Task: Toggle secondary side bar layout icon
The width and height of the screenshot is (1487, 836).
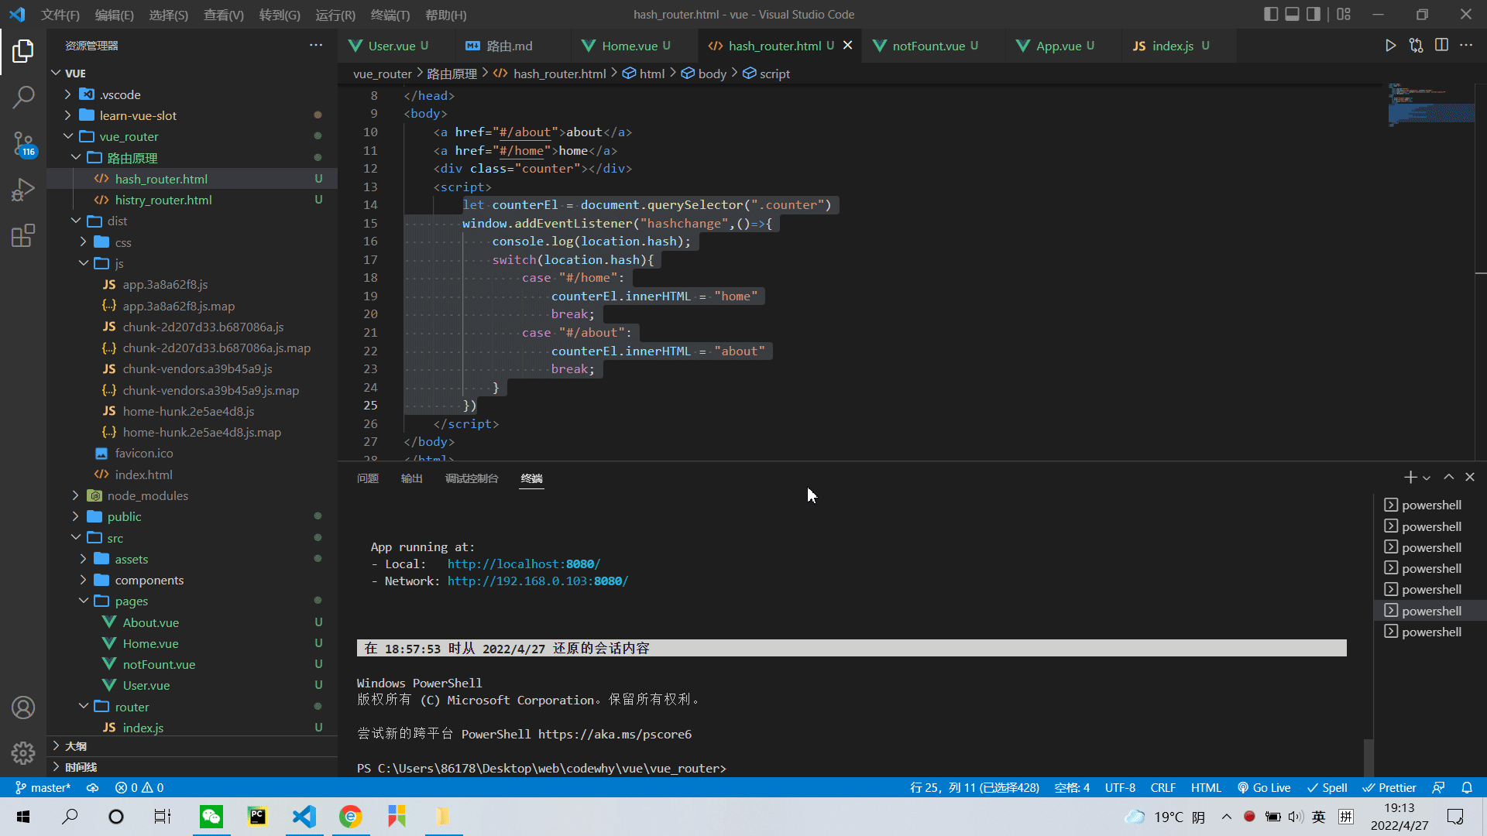Action: tap(1314, 14)
